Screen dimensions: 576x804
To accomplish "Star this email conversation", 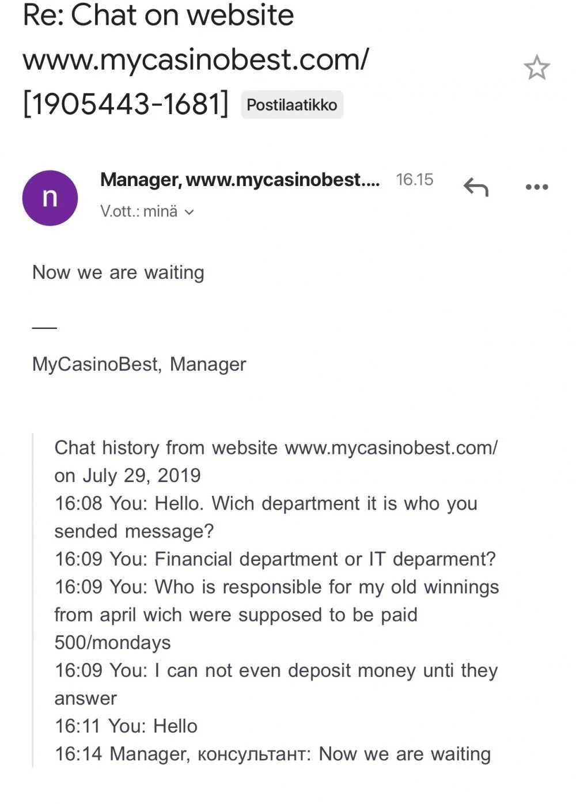I will pyautogui.click(x=537, y=68).
